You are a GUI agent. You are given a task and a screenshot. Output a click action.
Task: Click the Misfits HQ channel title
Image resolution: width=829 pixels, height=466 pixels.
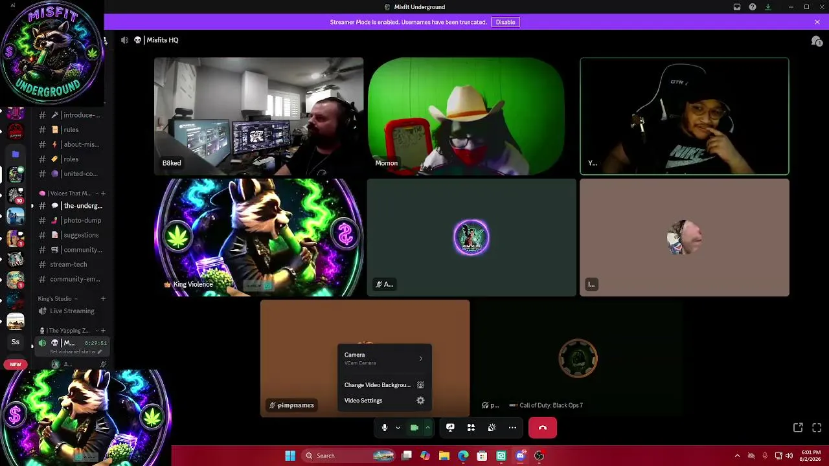tap(162, 40)
